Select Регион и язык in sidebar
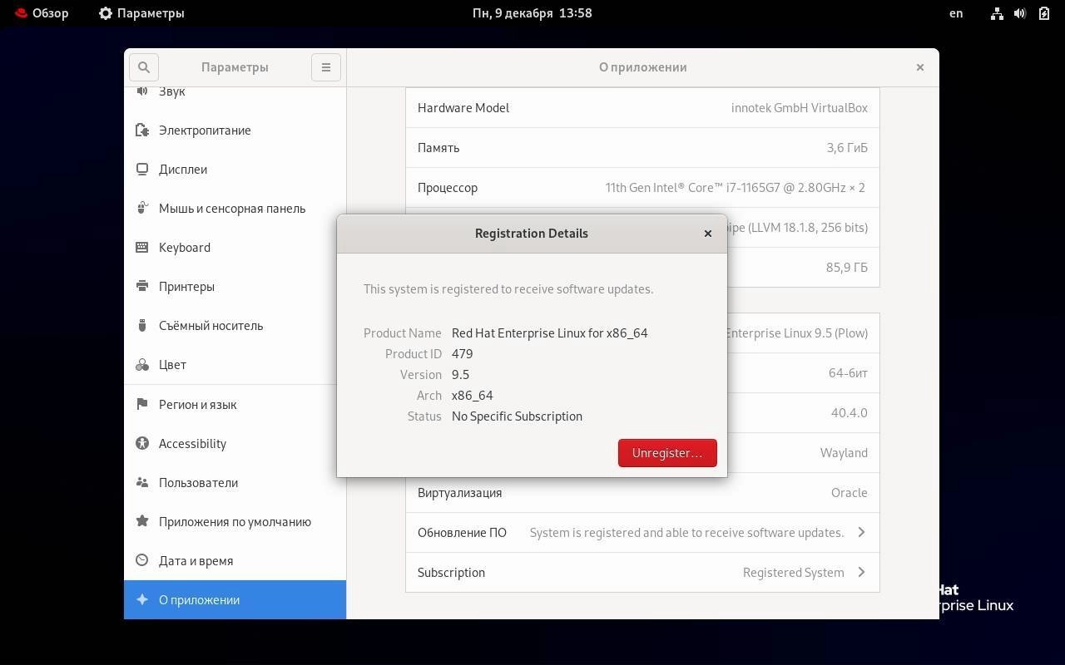Image resolution: width=1065 pixels, height=665 pixels. click(235, 404)
